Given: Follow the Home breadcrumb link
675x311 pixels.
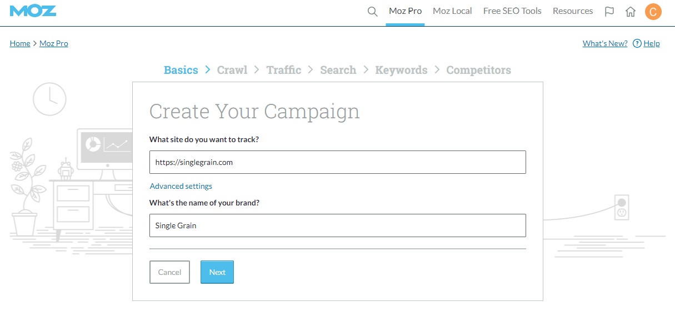Looking at the screenshot, I should (x=20, y=43).
